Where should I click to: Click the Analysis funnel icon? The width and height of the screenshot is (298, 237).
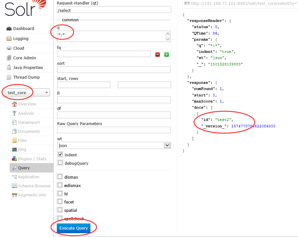15,113
